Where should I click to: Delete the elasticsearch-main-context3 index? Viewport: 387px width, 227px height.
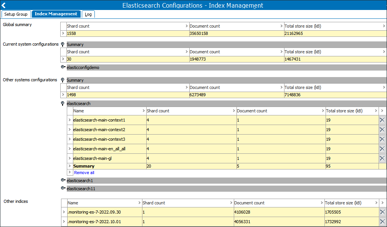pos(382,139)
